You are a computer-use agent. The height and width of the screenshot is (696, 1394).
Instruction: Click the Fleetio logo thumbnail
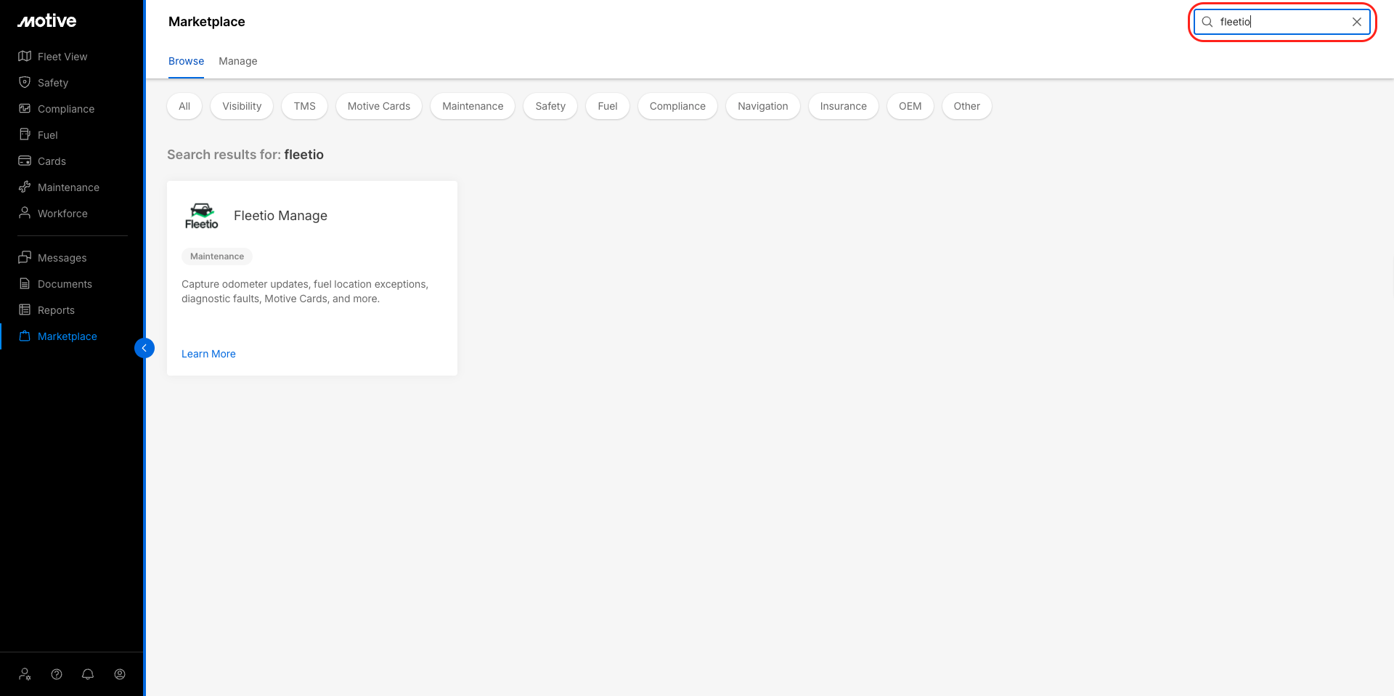pos(202,216)
